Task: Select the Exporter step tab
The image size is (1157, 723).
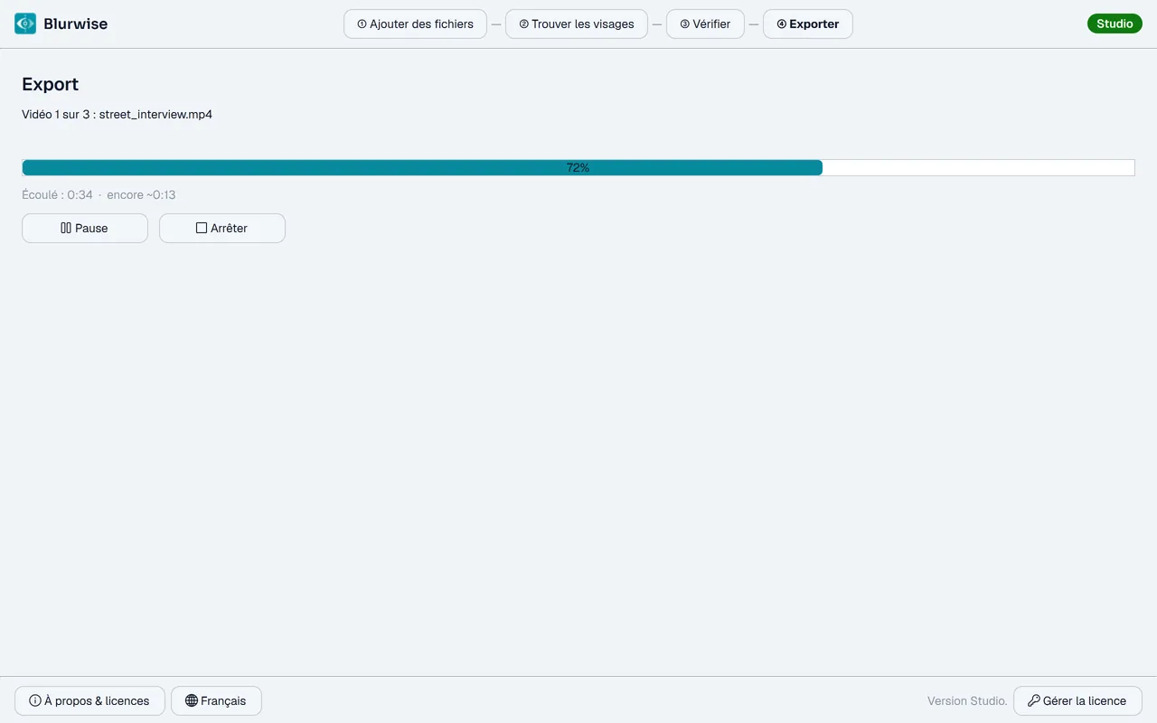Action: coord(808,24)
